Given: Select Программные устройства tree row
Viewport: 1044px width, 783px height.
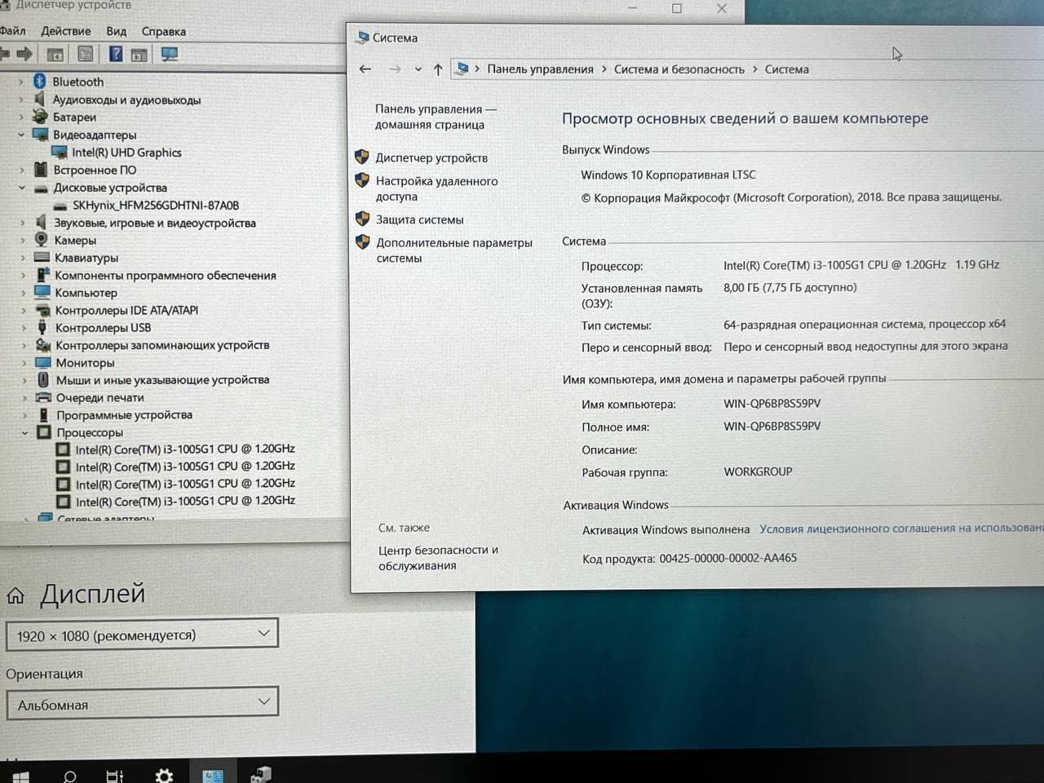Looking at the screenshot, I should (124, 415).
